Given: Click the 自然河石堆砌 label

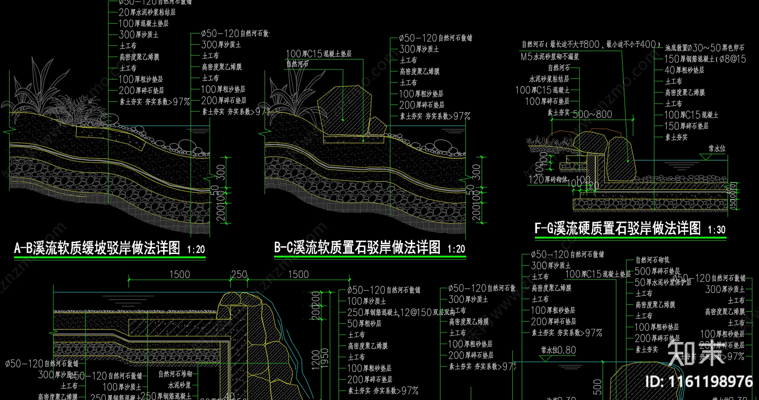Looking at the screenshot, I should [x=175, y=374].
